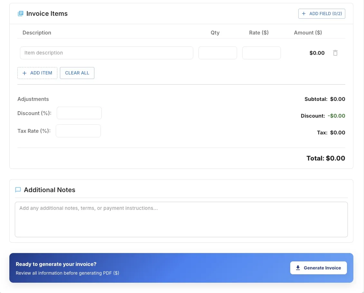Click the green discount amount -$0.00
364x293 pixels.
pos(336,116)
